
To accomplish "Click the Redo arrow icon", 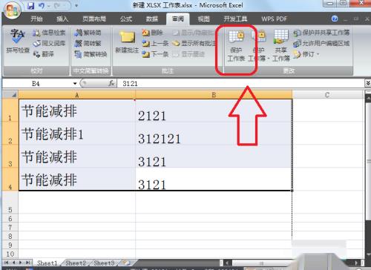I will tap(57, 5).
